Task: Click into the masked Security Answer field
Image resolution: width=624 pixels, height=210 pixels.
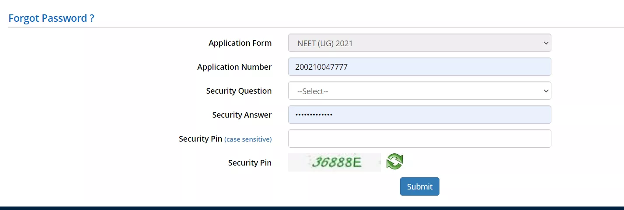Action: [419, 115]
